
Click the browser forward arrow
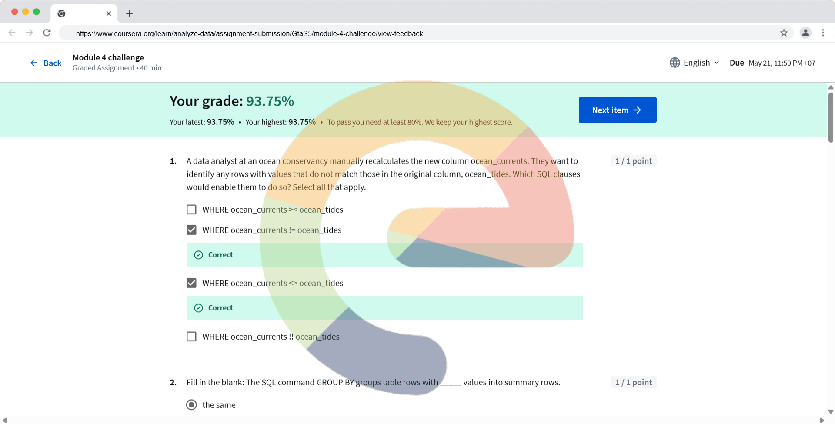pos(29,33)
